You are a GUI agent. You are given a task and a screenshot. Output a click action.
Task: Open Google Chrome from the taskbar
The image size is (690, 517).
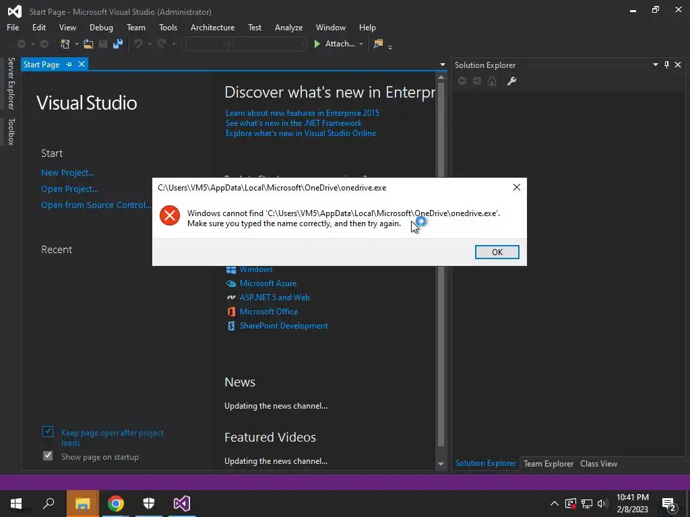116,504
